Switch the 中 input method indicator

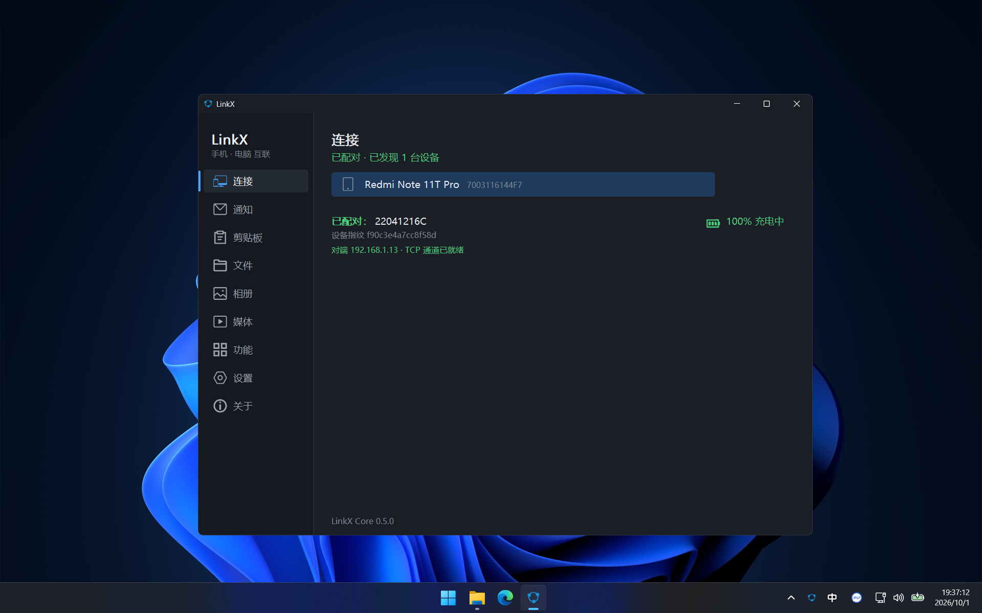832,598
